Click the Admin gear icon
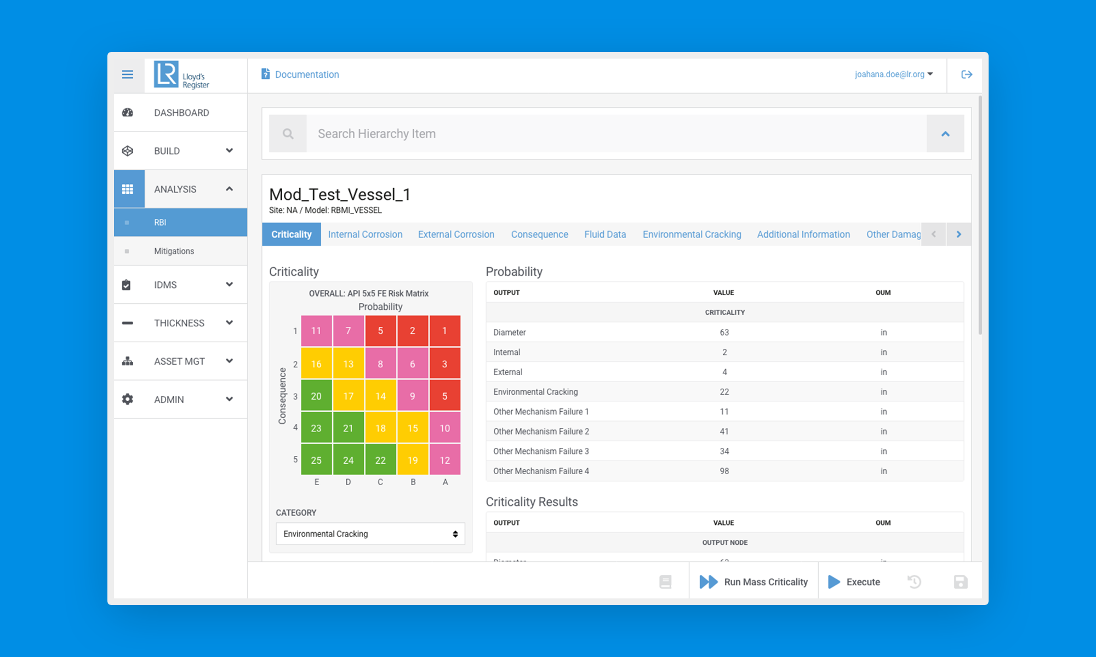Image resolution: width=1096 pixels, height=657 pixels. click(x=128, y=399)
